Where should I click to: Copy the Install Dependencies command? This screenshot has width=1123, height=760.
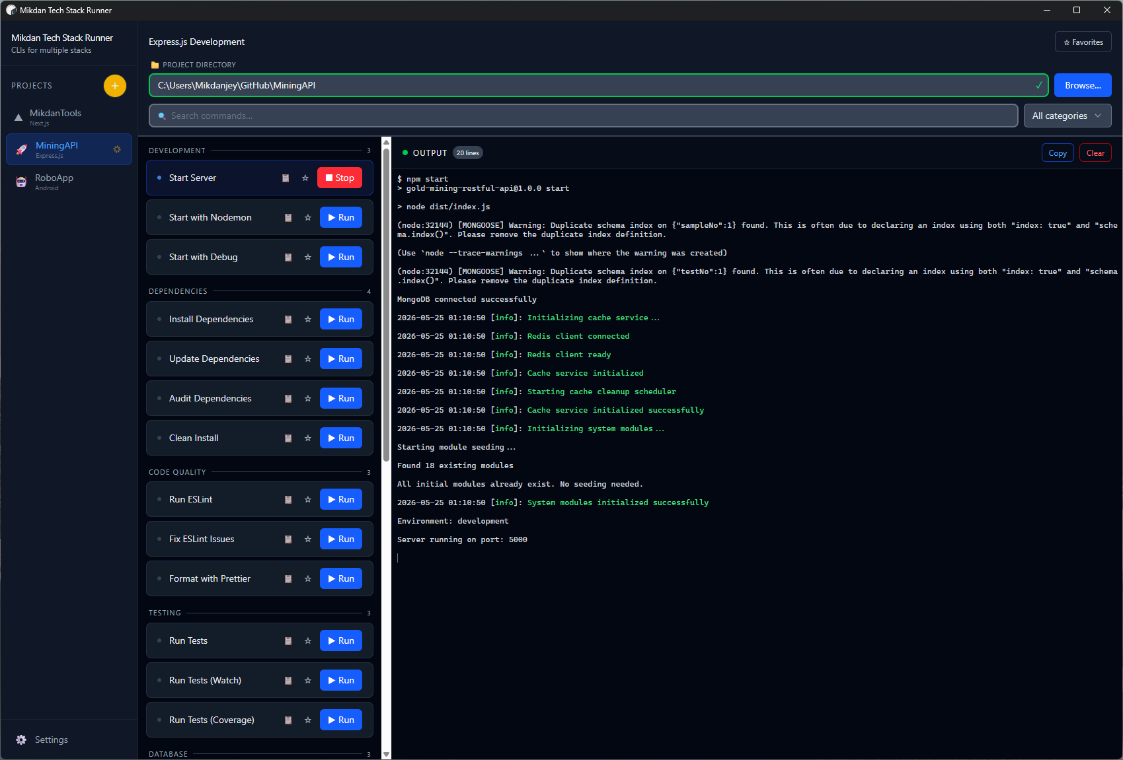pos(288,320)
